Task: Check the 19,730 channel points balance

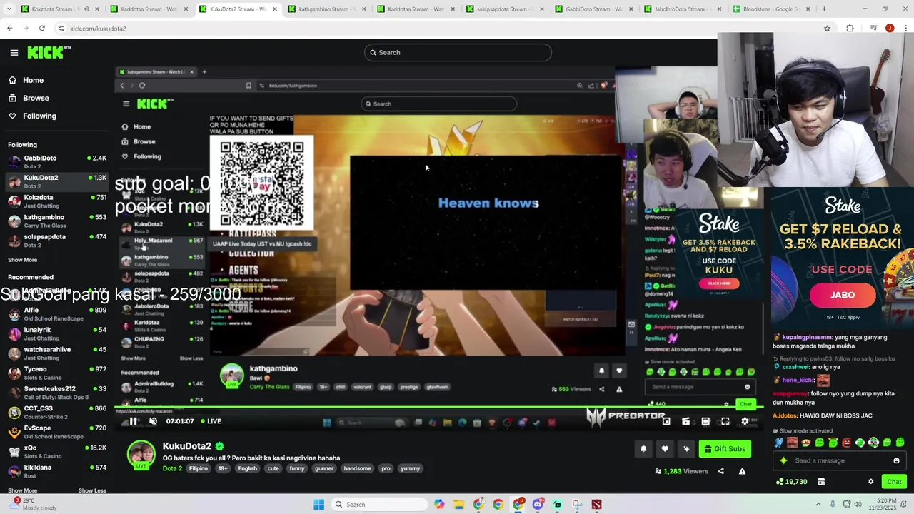Action: (x=792, y=482)
